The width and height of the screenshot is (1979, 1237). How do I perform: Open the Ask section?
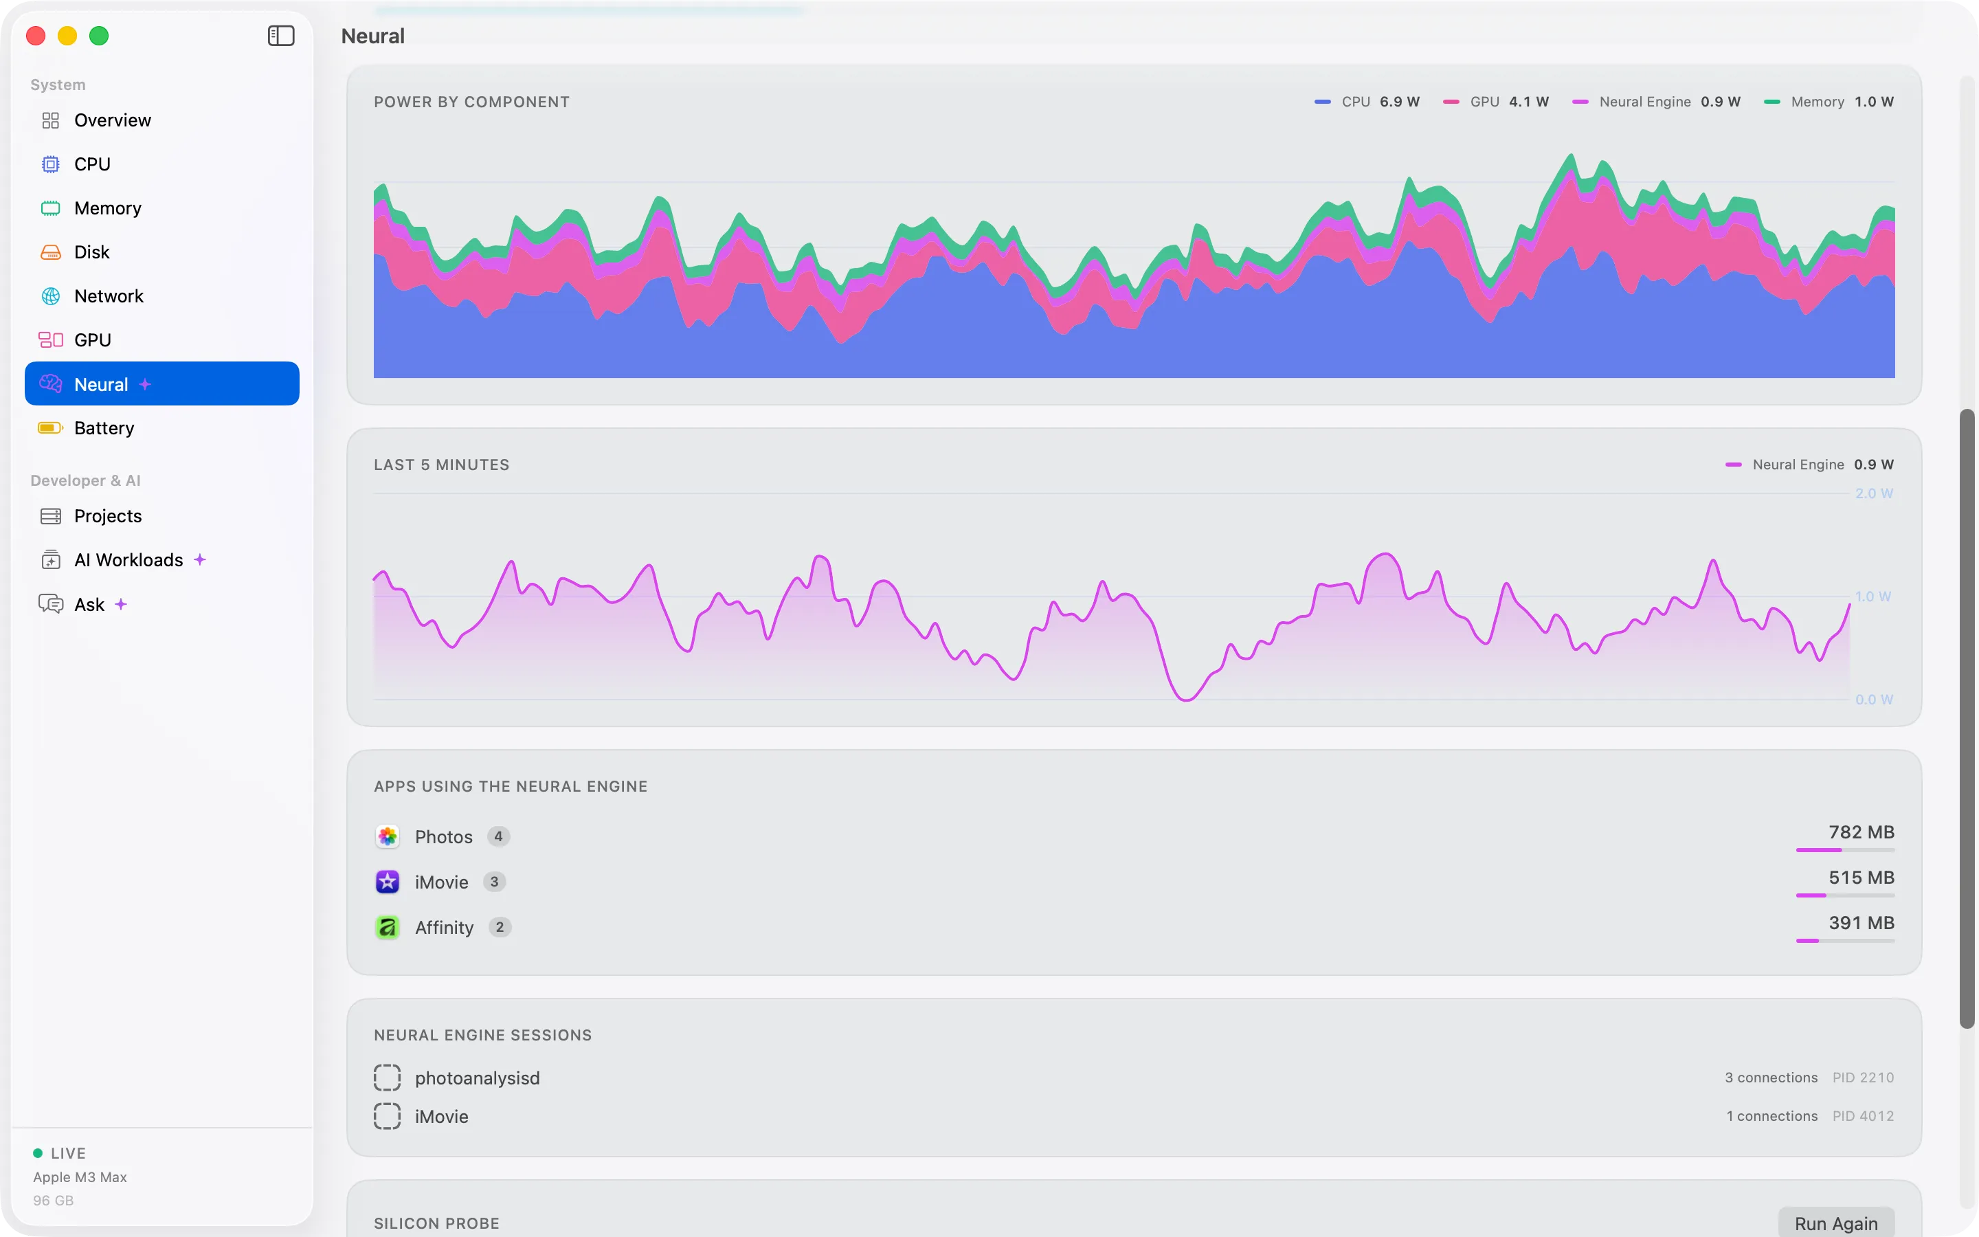(162, 605)
